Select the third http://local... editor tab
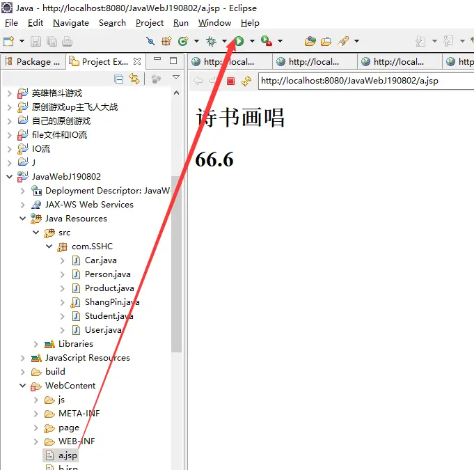Screen dimensions: 474x470 (x=400, y=62)
